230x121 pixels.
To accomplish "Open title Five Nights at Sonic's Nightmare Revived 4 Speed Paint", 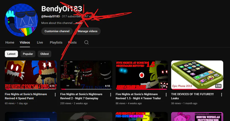I will pos(26,96).
